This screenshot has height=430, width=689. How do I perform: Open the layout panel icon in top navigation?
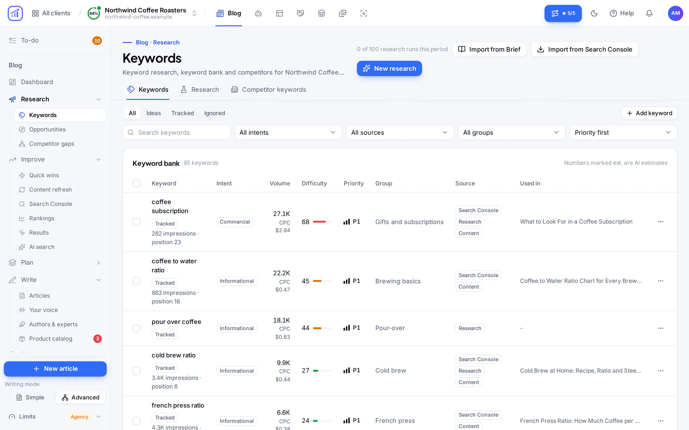(280, 13)
